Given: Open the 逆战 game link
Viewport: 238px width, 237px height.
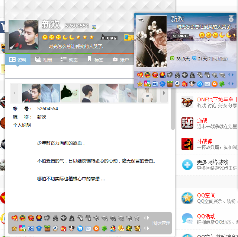Looking at the screenshot, I should coord(202,120).
